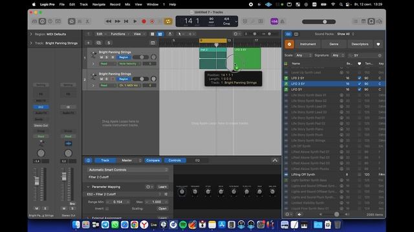Click the Learn button in Parameter Mapping

pyautogui.click(x=162, y=187)
